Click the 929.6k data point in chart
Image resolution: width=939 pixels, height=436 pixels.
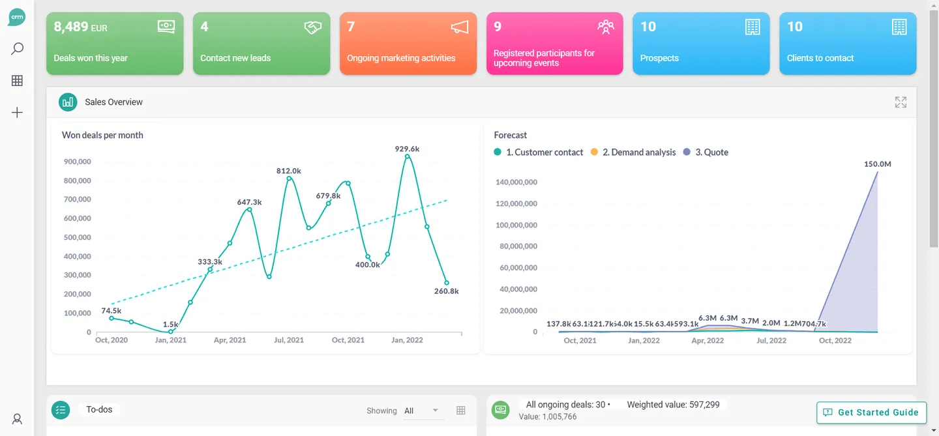[408, 156]
